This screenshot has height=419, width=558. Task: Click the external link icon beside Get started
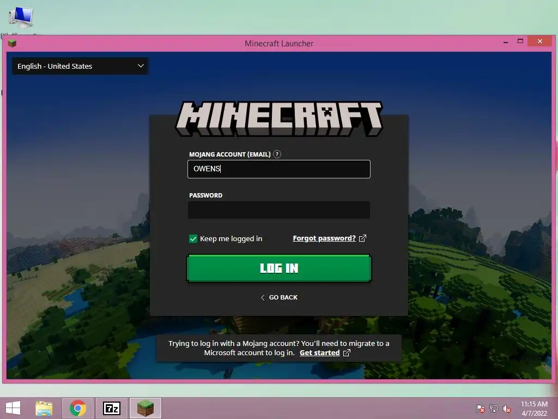347,353
